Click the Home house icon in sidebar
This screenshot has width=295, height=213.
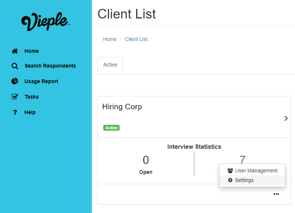(15, 51)
